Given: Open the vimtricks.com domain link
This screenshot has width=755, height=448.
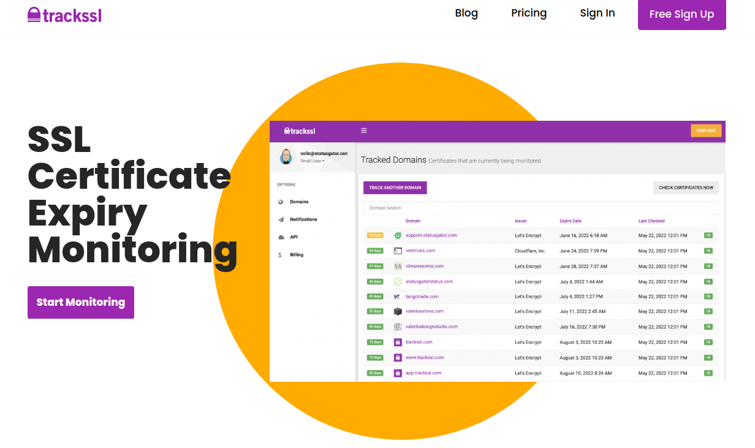Looking at the screenshot, I should tap(420, 251).
